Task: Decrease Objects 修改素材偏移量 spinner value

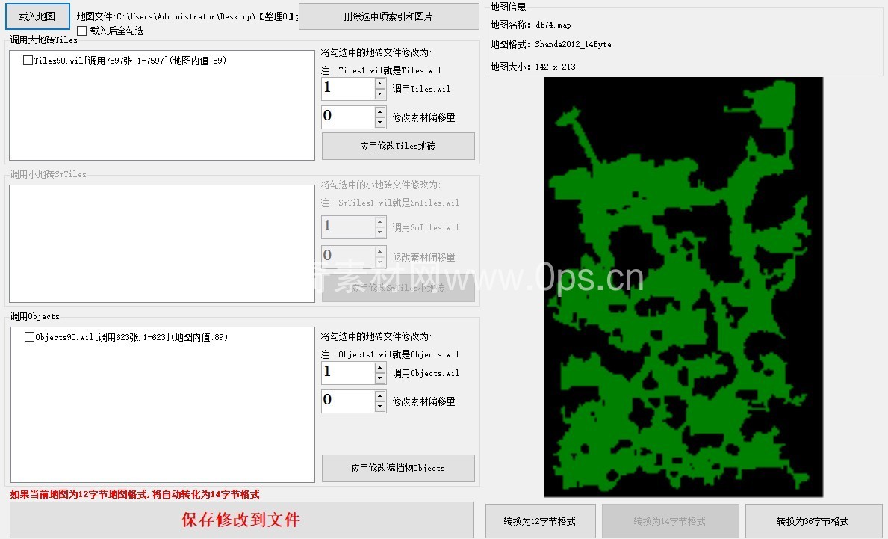Action: [380, 407]
